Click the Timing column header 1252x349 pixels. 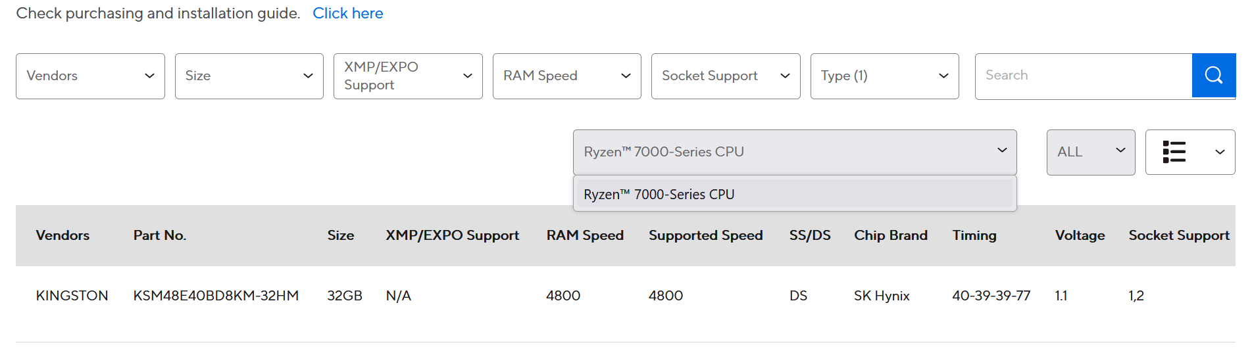tap(974, 235)
